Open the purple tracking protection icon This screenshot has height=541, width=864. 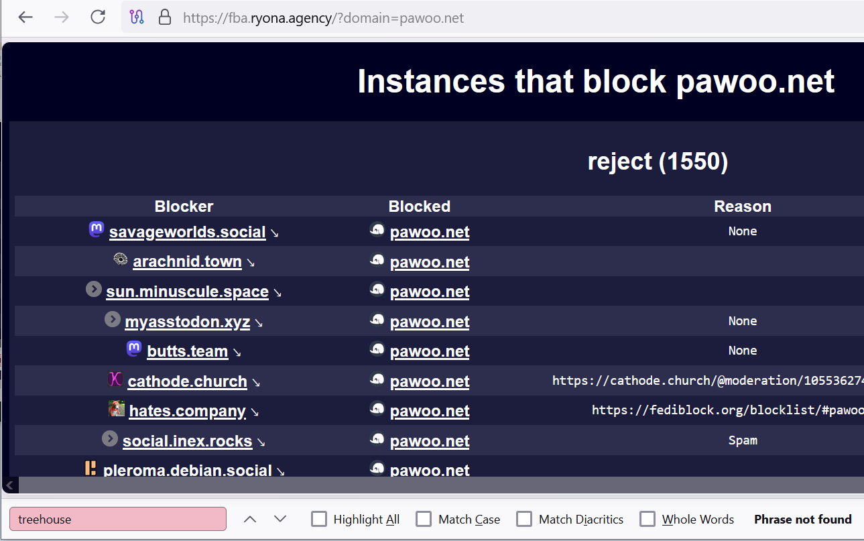click(137, 17)
